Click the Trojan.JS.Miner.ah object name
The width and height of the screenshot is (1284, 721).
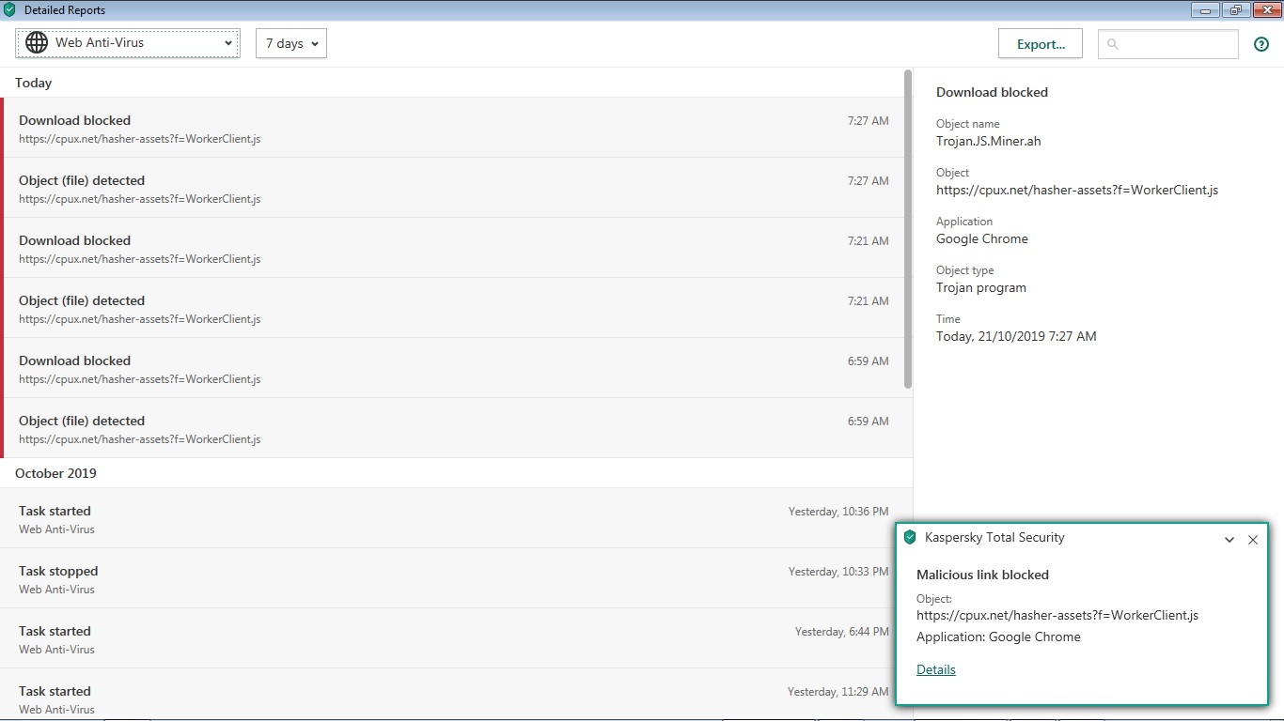click(x=989, y=141)
